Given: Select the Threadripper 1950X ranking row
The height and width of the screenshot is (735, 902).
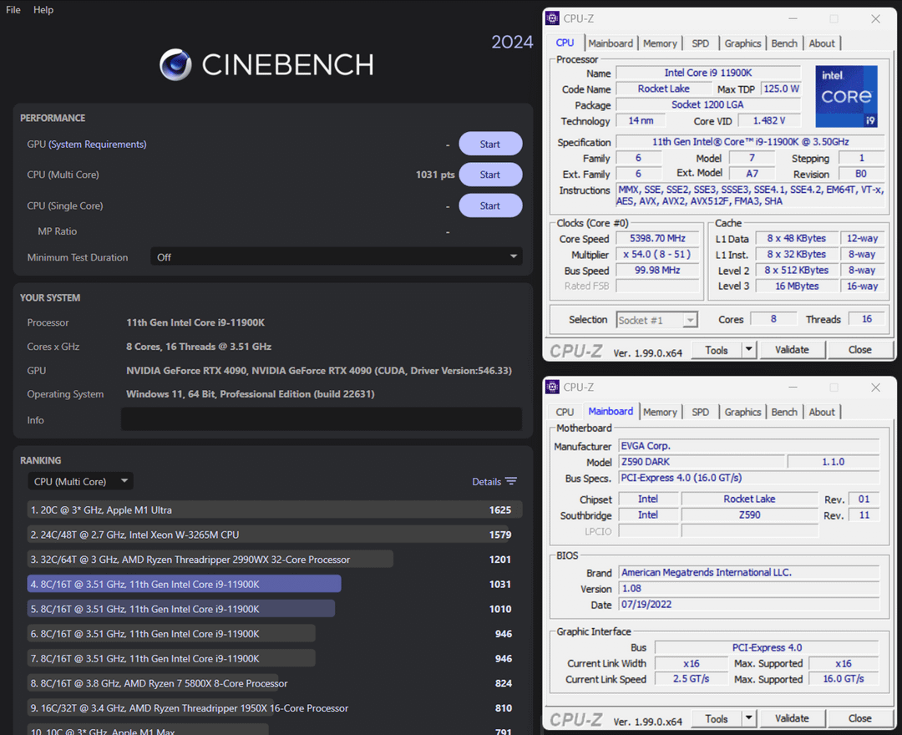Looking at the screenshot, I should tap(275, 708).
